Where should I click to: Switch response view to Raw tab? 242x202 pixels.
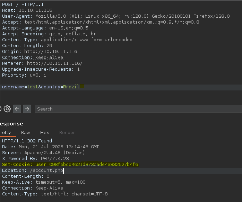coord(25,133)
